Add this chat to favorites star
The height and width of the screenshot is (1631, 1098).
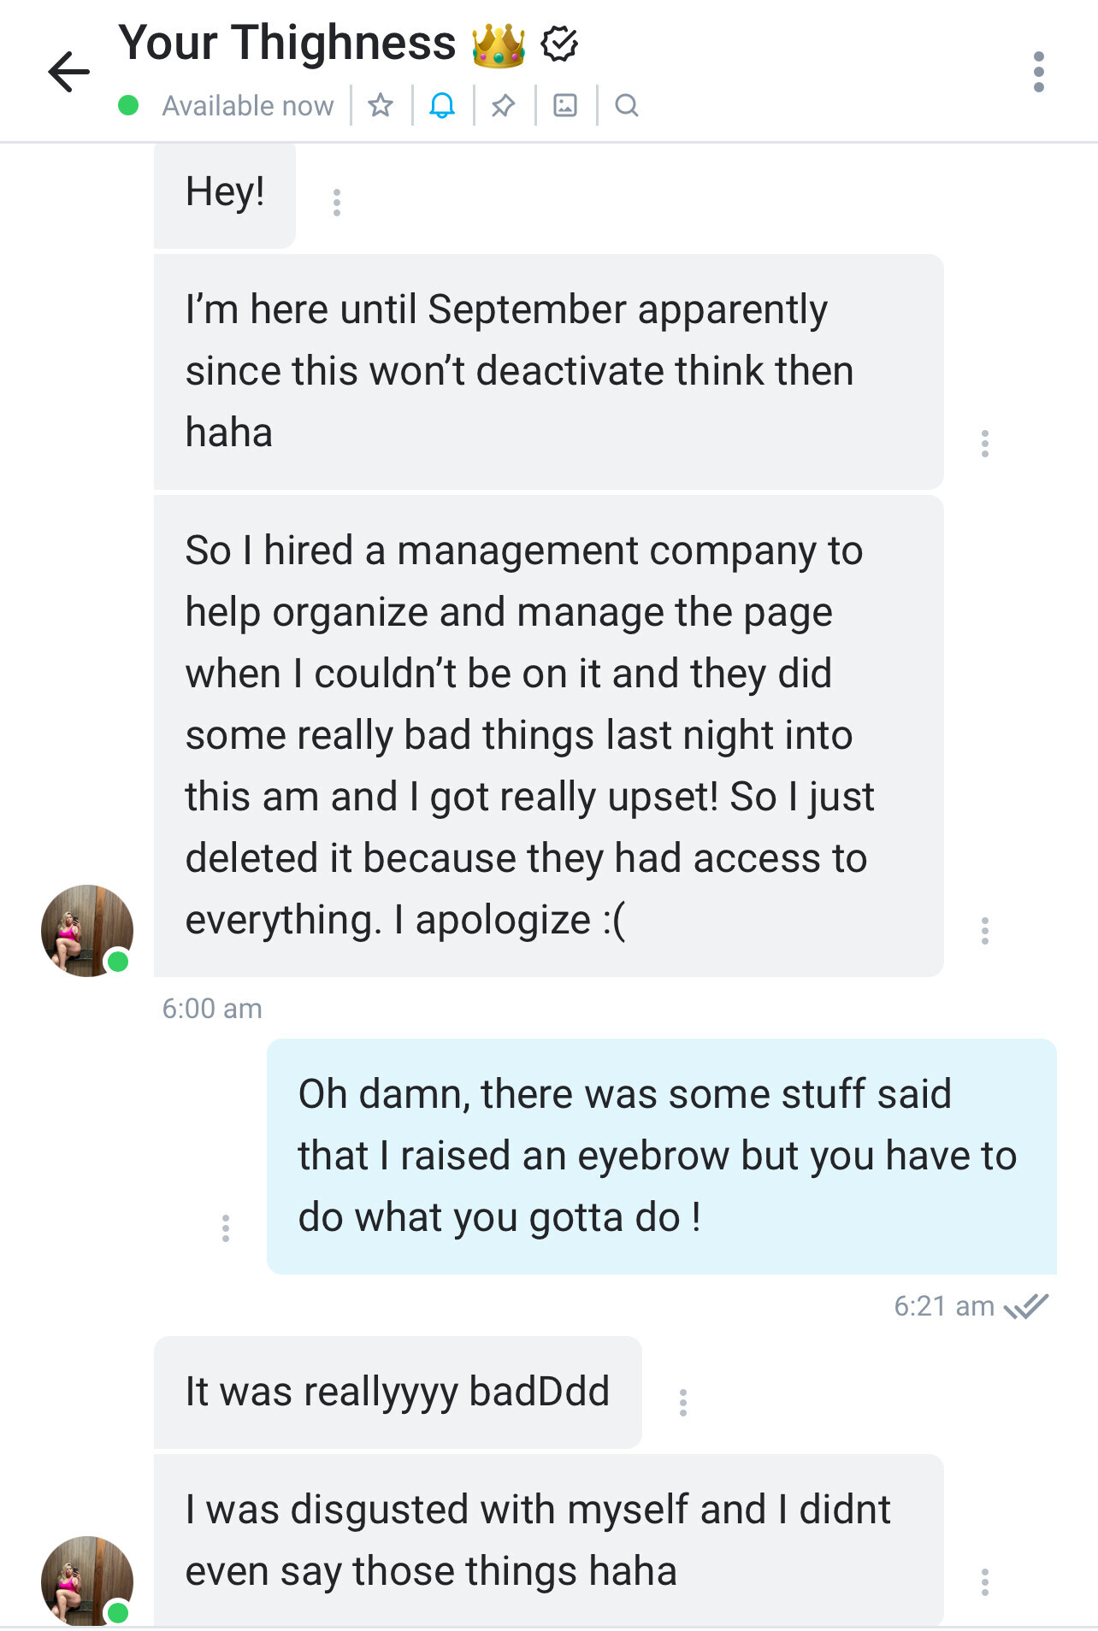tap(381, 105)
